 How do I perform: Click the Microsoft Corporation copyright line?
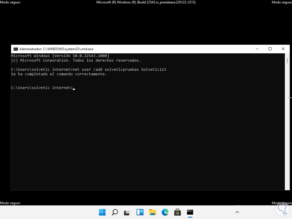[76, 60]
